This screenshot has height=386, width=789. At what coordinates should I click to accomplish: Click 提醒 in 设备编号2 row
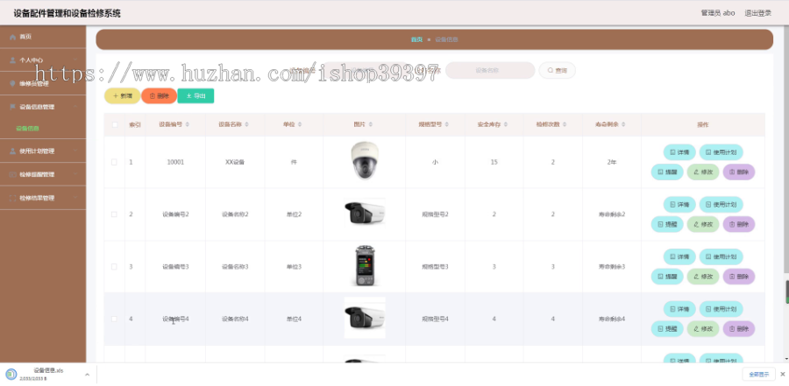667,224
